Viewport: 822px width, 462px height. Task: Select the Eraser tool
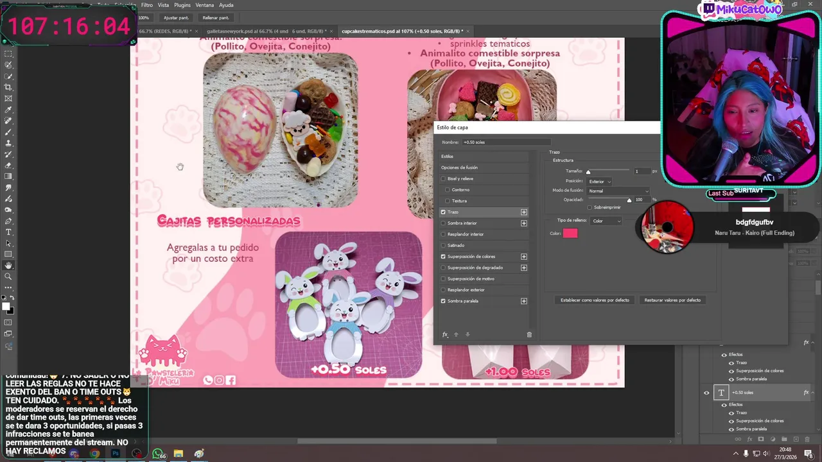(8, 166)
